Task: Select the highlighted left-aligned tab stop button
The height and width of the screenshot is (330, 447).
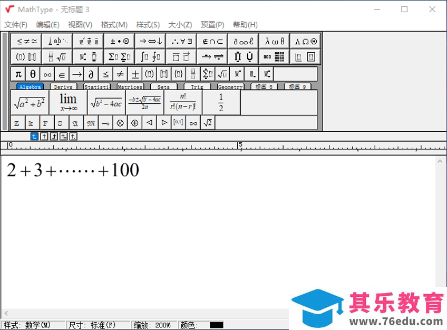Action: 34,137
